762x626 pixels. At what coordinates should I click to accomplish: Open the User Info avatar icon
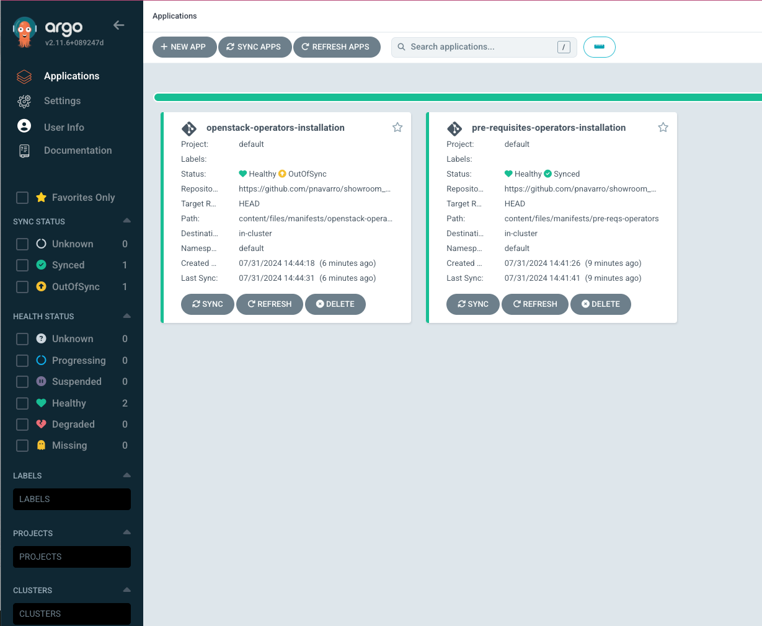pos(24,126)
